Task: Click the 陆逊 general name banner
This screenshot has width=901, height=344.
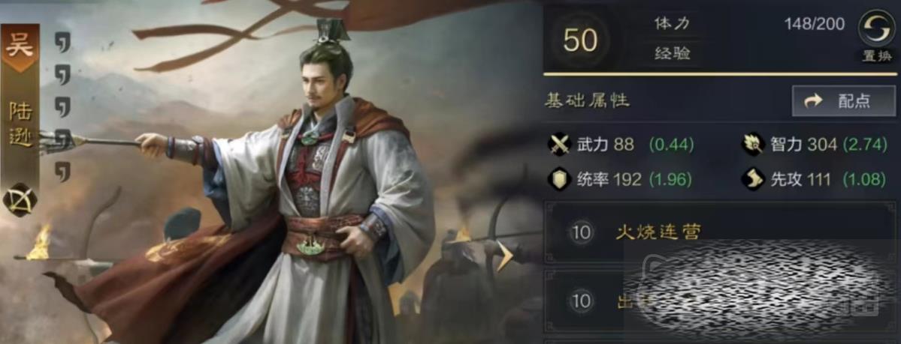Action: (20, 124)
